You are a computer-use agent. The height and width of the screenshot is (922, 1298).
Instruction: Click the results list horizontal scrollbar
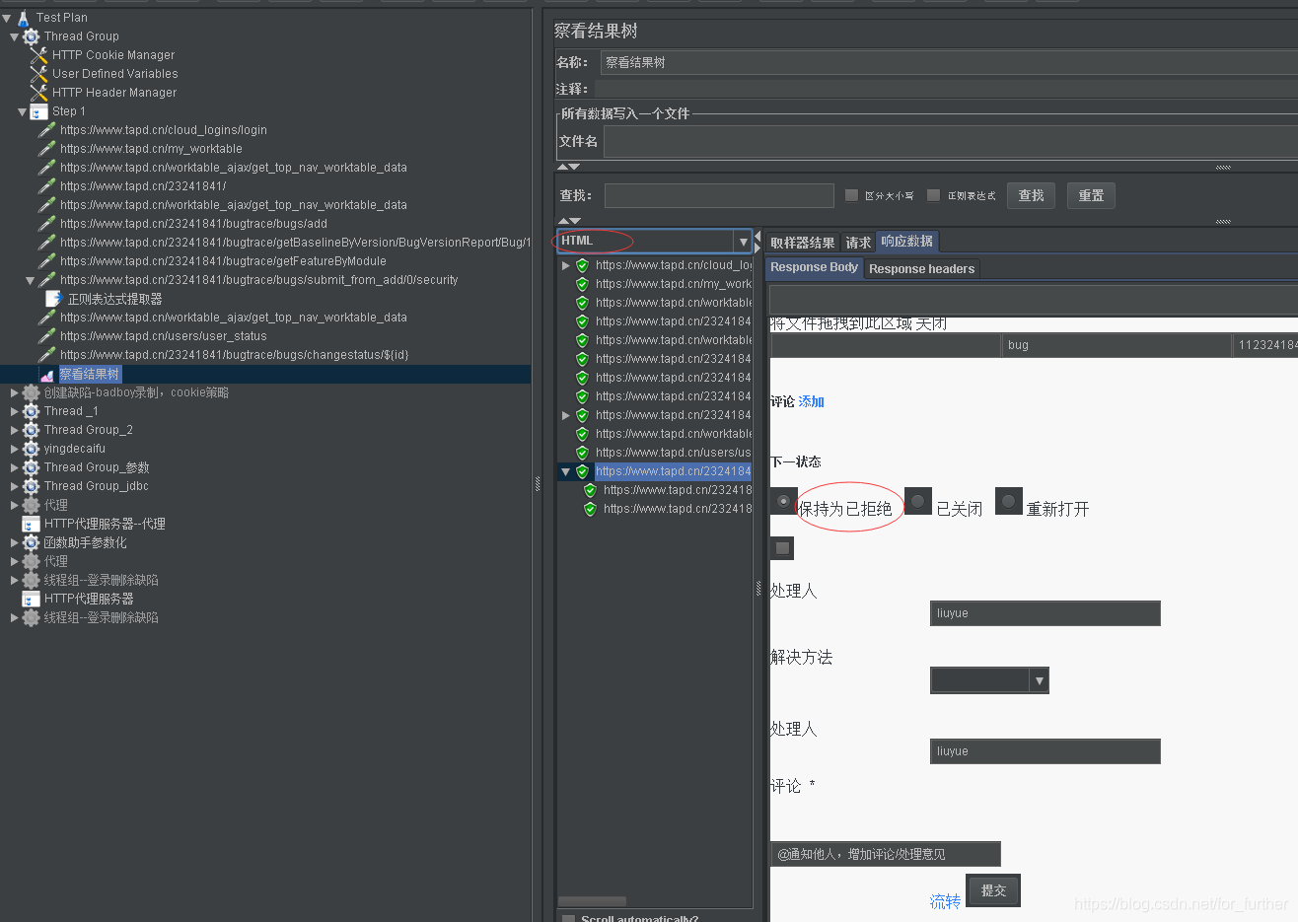[x=592, y=901]
